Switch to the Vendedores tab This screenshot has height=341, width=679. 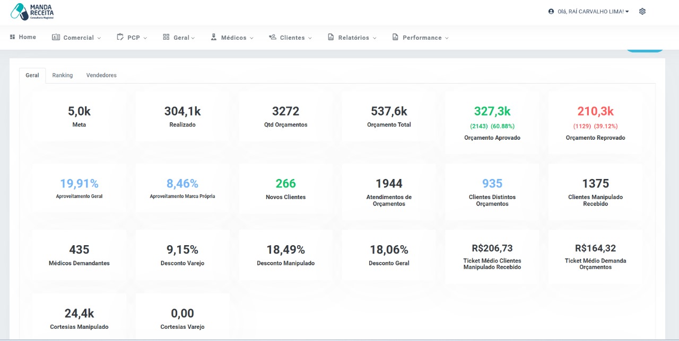coord(101,75)
